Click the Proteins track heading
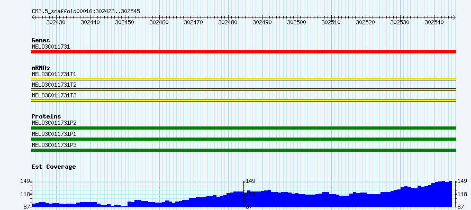Image resolution: width=471 pixels, height=210 pixels. [46, 116]
